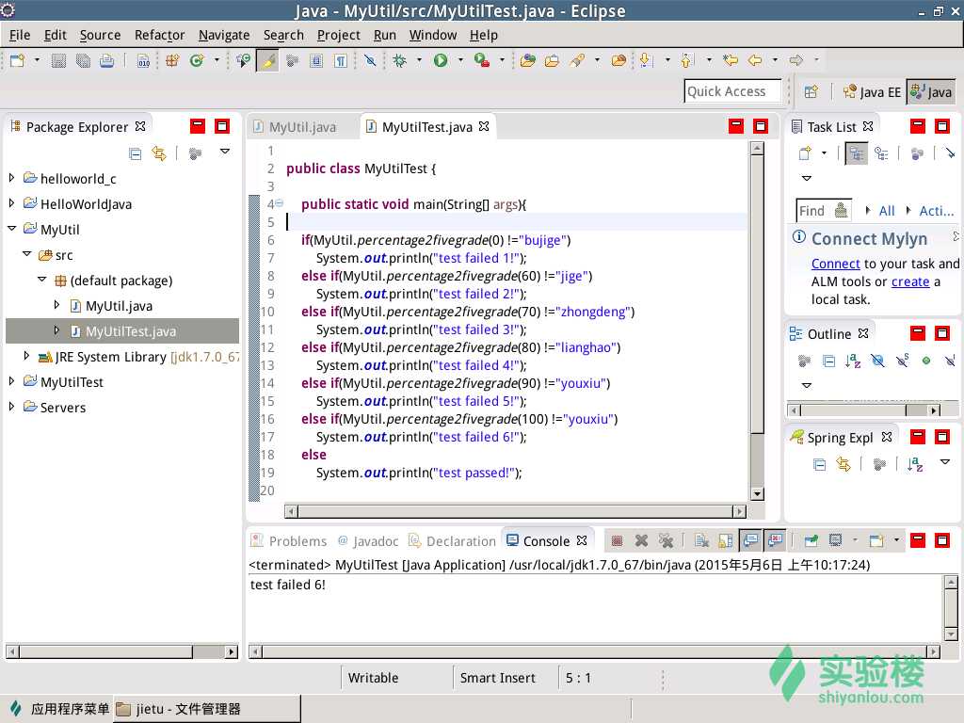
Task: Open the Run button dropdown arrow
Action: click(460, 60)
